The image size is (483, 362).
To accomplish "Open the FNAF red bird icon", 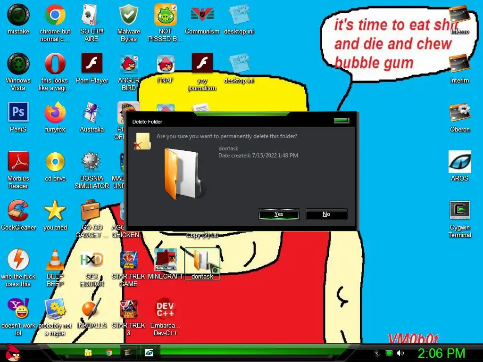I will (x=166, y=68).
